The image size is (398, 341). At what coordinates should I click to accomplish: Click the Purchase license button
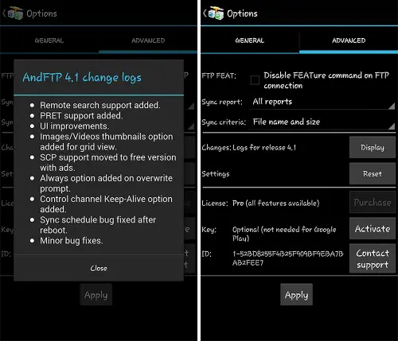pyautogui.click(x=373, y=203)
